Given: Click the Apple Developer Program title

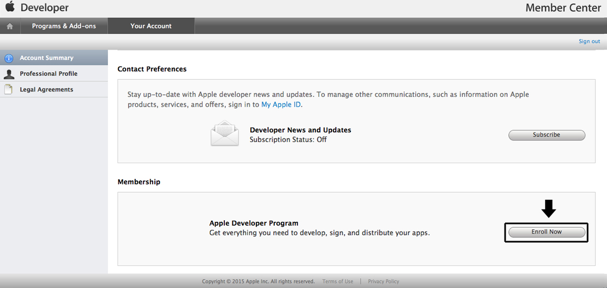Looking at the screenshot, I should [254, 223].
